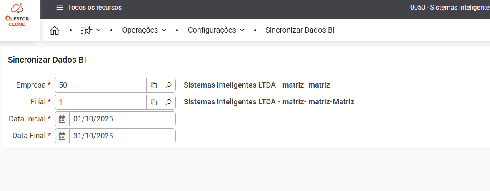Screen dimensions: 490x191
Task: Click the 0050 company name in header
Action: 450,8
